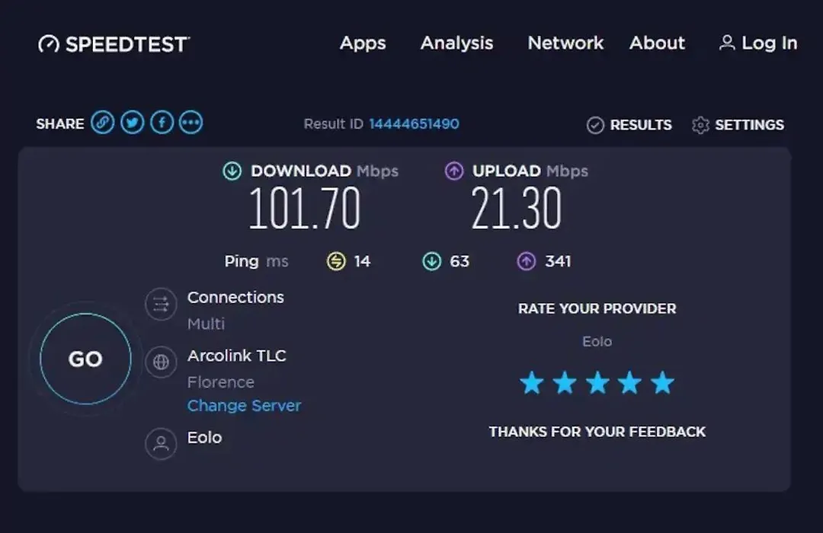Click the idle ping latency icon
This screenshot has height=533, width=823.
click(337, 260)
